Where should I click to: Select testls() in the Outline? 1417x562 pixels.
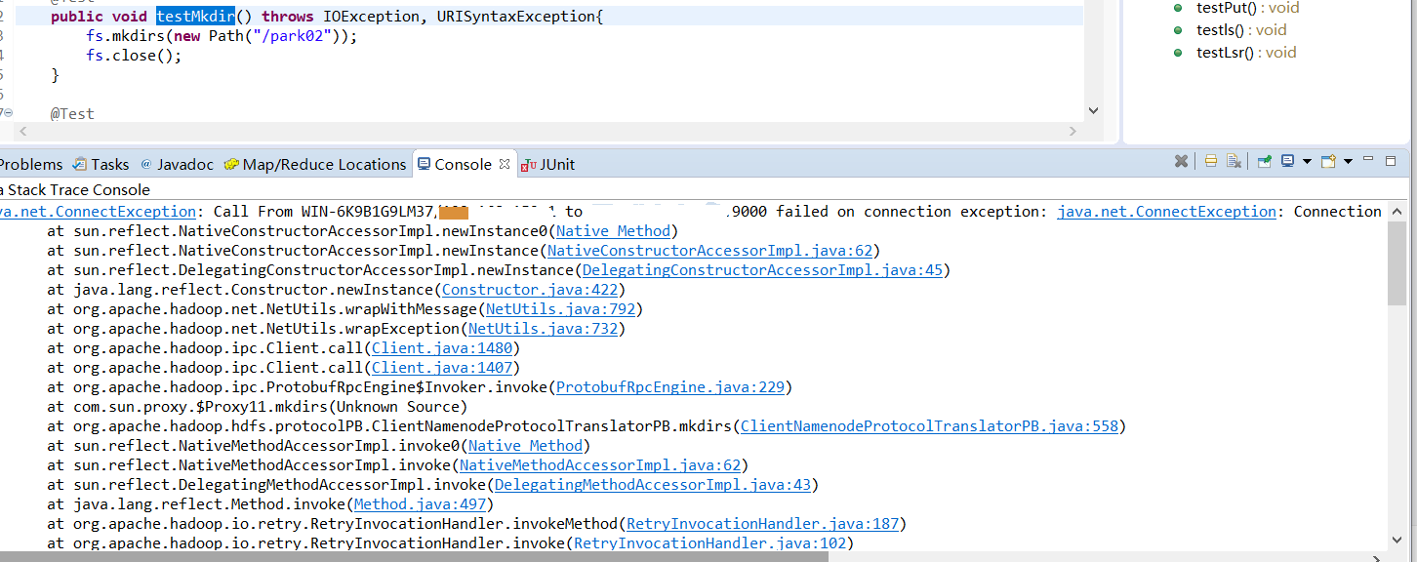1230,30
